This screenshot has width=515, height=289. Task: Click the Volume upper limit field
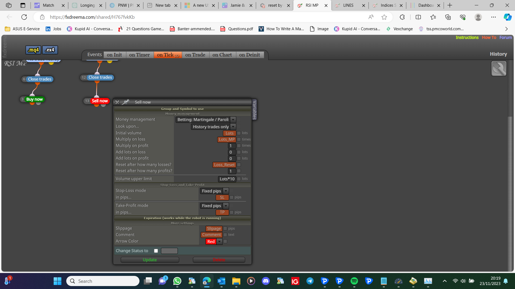point(227,179)
